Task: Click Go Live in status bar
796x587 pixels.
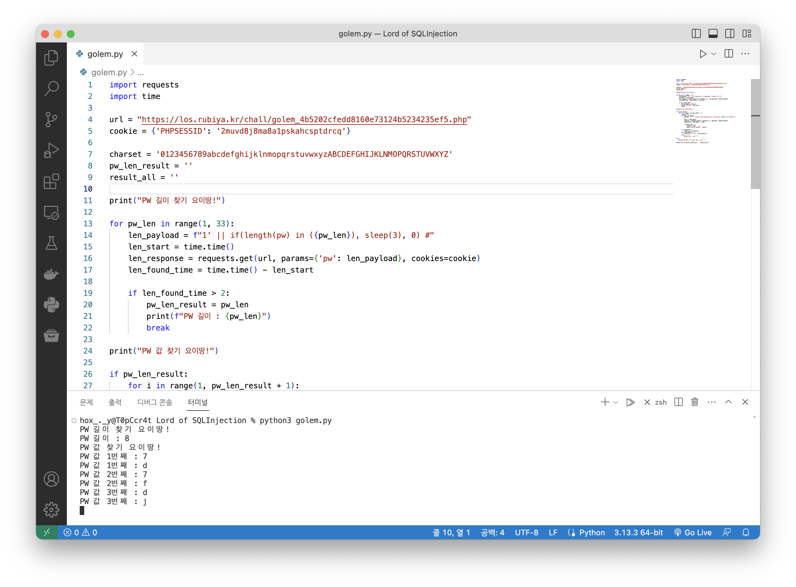Action: click(x=693, y=532)
